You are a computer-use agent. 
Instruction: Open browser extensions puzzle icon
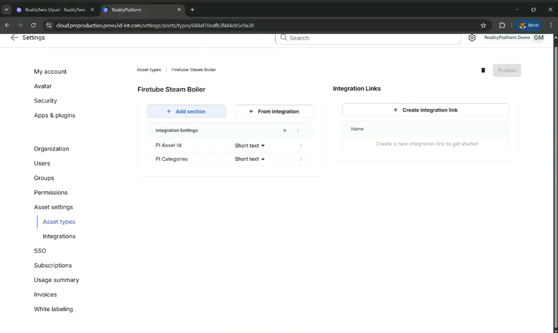point(502,25)
